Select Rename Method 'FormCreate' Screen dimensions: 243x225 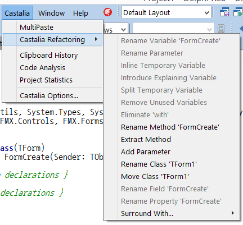pyautogui.click(x=172, y=127)
